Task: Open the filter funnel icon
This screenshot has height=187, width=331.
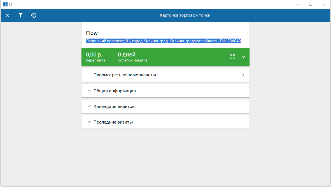Action: [20, 15]
